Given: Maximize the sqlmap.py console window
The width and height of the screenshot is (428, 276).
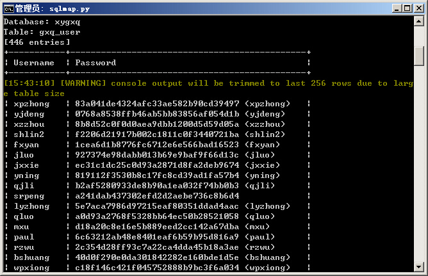Looking at the screenshot, I should pos(407,8).
